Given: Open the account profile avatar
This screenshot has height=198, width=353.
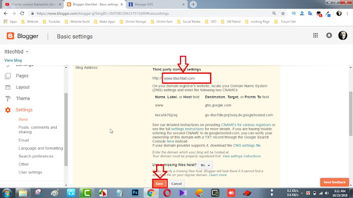Looking at the screenshot, I should point(343,35).
